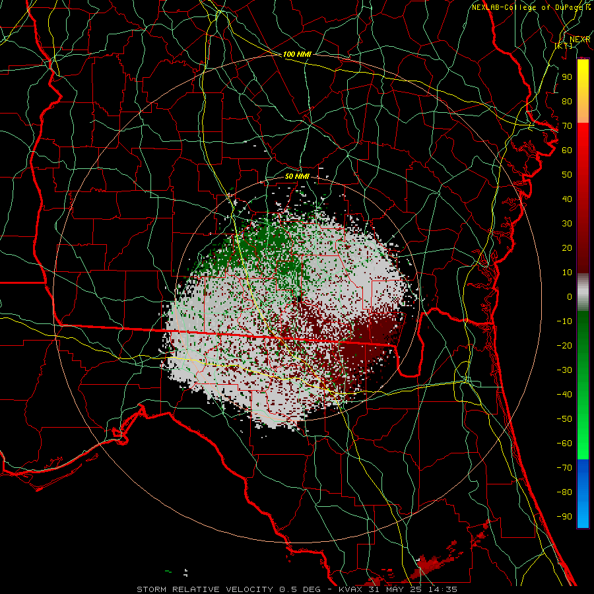
Task: Click the gray zero-velocity segment of the color bar
Action: point(583,292)
